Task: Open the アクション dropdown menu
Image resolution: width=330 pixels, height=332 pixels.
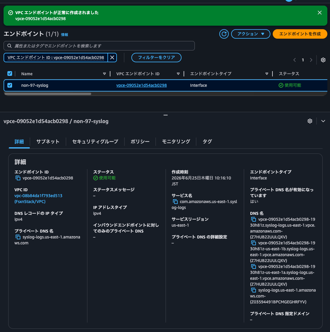Action: pos(251,34)
